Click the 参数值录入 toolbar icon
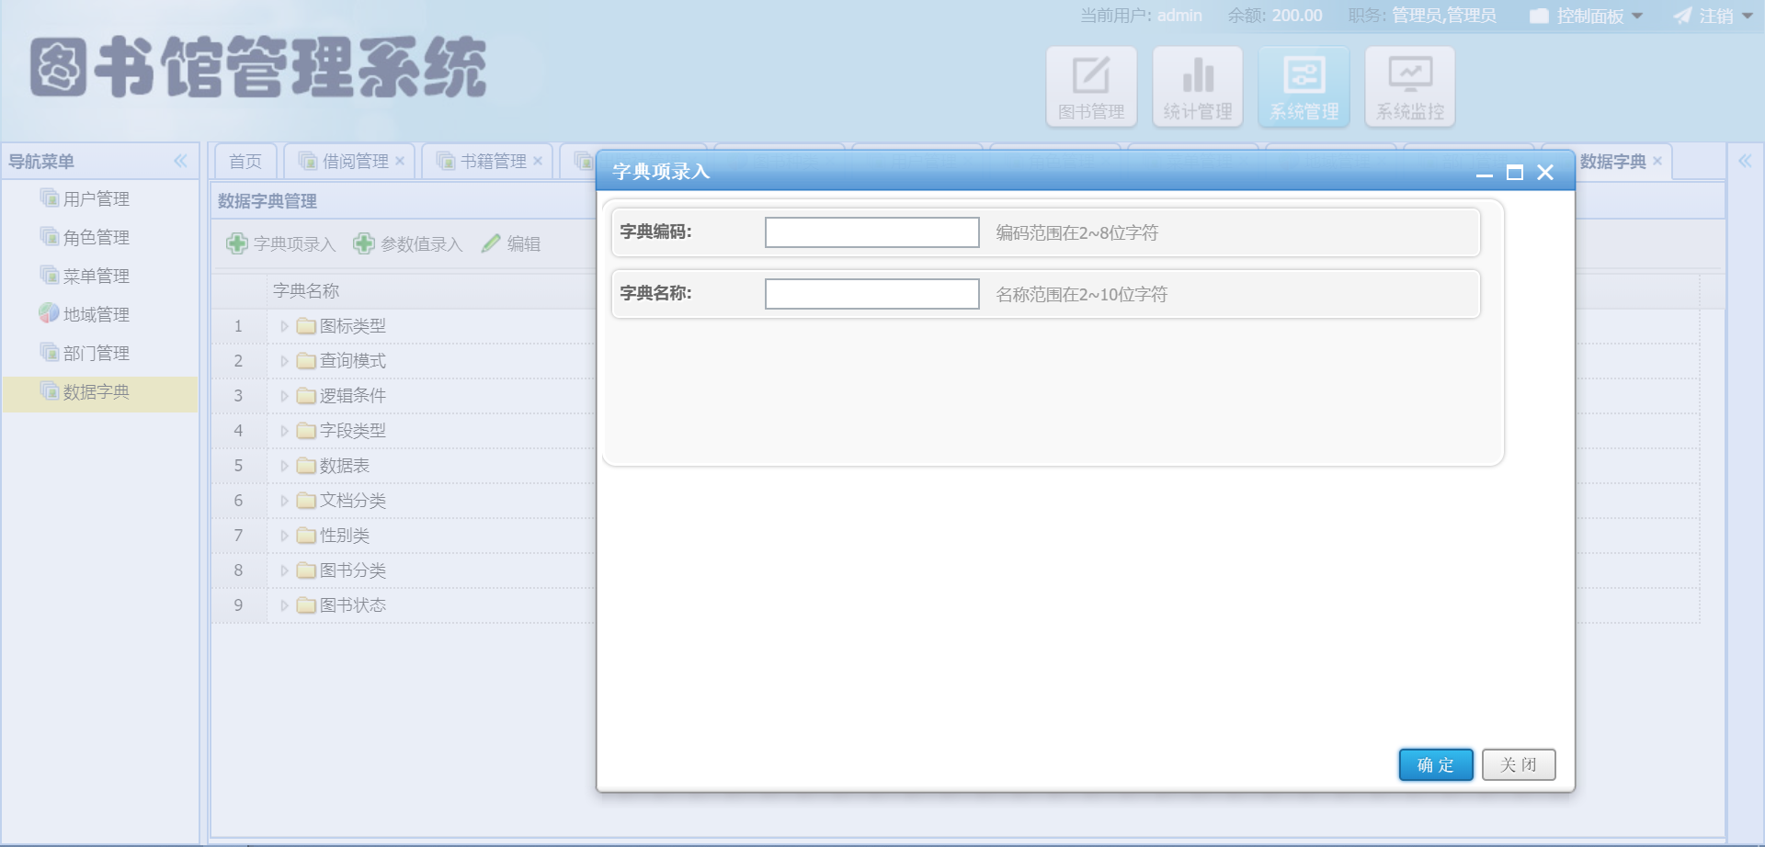 (363, 243)
